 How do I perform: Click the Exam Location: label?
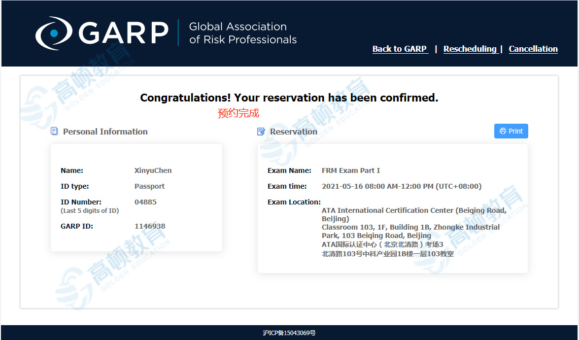(294, 202)
